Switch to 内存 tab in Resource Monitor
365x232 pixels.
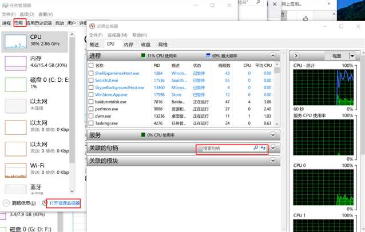(x=129, y=45)
